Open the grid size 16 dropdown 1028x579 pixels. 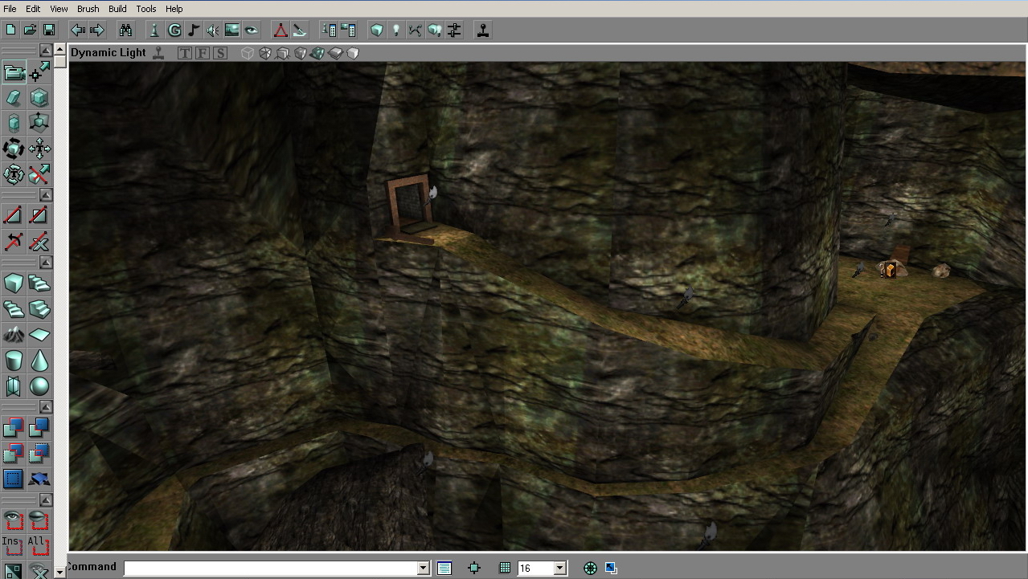560,568
